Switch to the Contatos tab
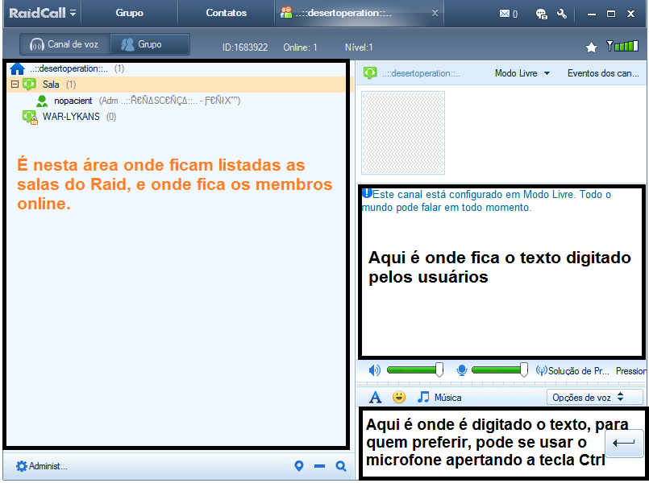The image size is (649, 483). click(226, 13)
